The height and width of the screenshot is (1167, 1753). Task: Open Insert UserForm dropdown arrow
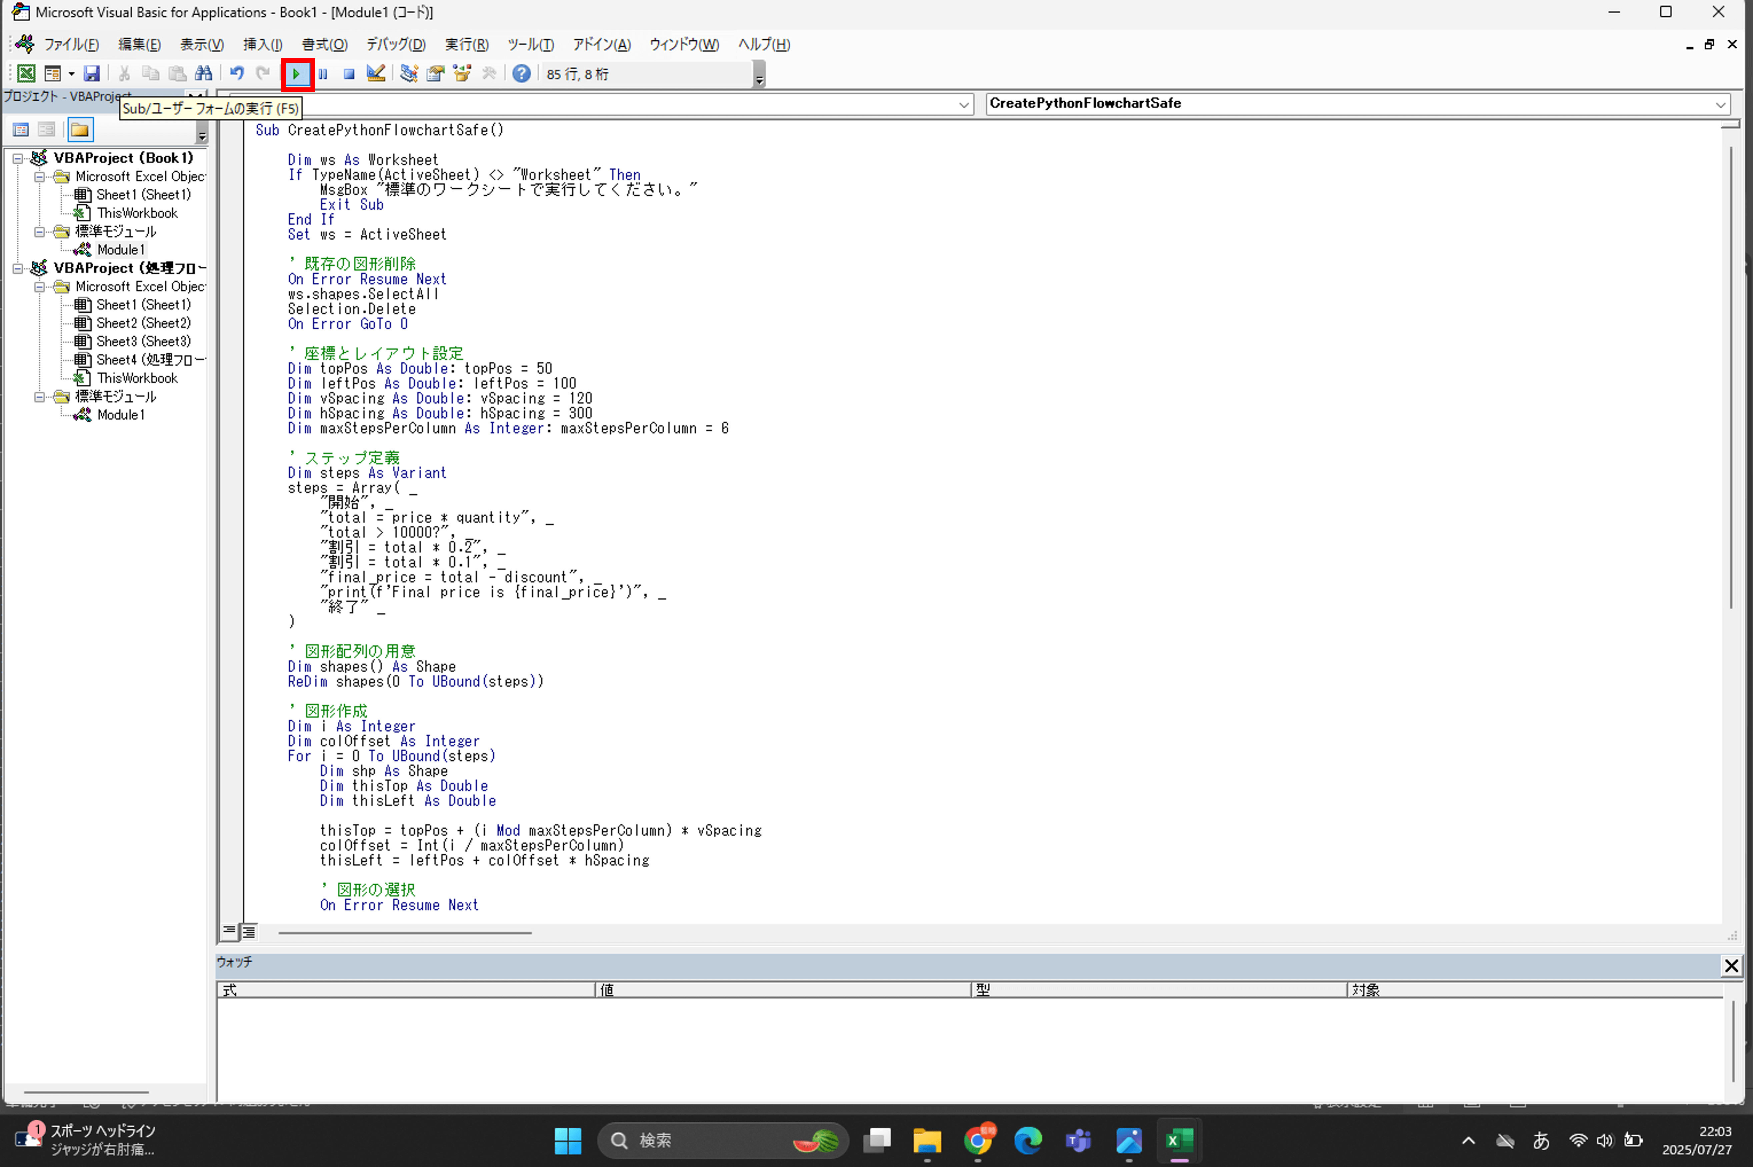pos(71,74)
